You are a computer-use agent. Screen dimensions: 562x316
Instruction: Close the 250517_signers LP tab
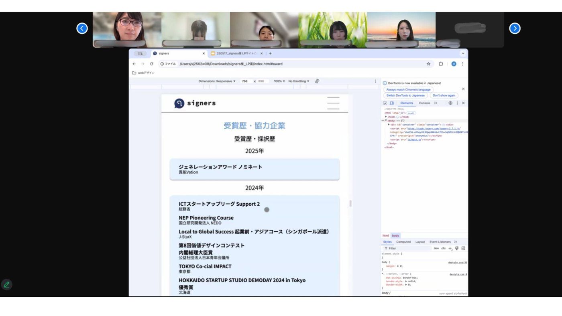pyautogui.click(x=261, y=53)
